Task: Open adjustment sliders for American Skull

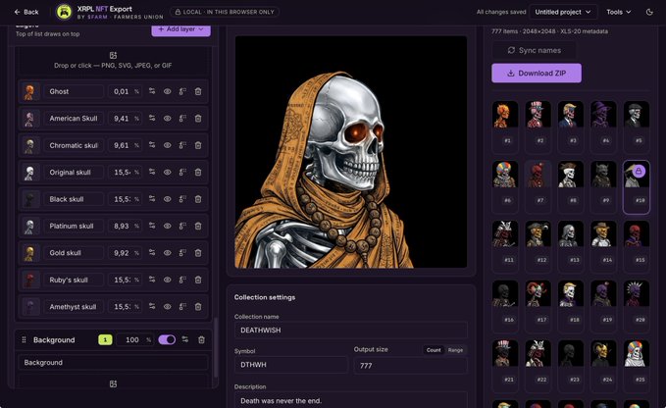Action: click(152, 119)
